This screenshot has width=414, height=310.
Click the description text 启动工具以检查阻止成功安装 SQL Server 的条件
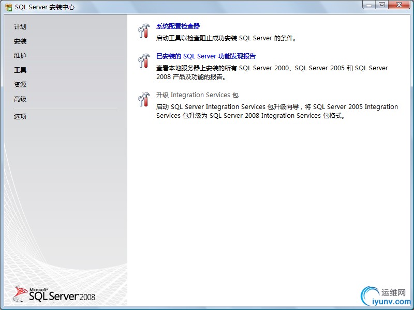pos(227,38)
